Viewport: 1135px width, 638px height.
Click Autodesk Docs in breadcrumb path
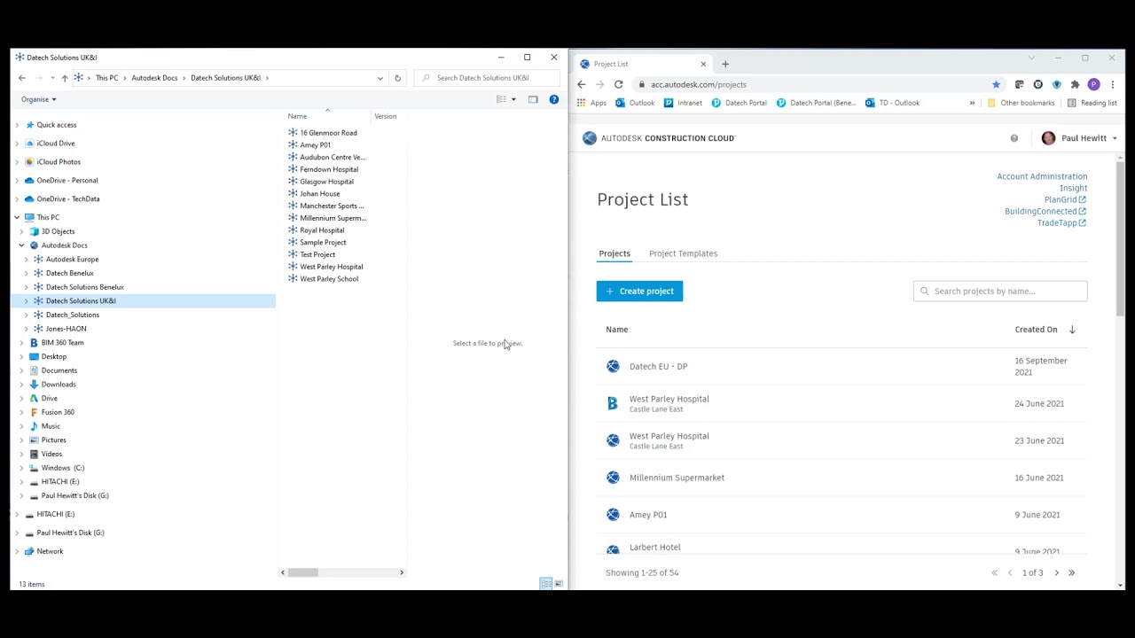(154, 78)
